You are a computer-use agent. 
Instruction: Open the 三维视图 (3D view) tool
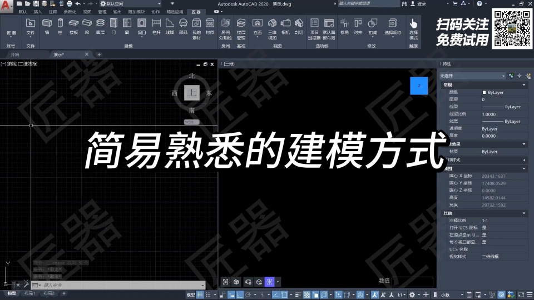[x=272, y=29]
